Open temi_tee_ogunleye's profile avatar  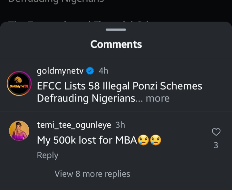pos(19,131)
